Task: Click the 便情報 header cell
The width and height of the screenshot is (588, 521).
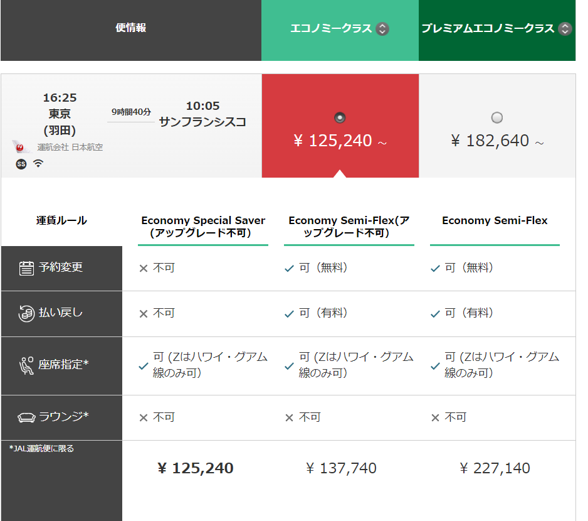Action: tap(131, 30)
